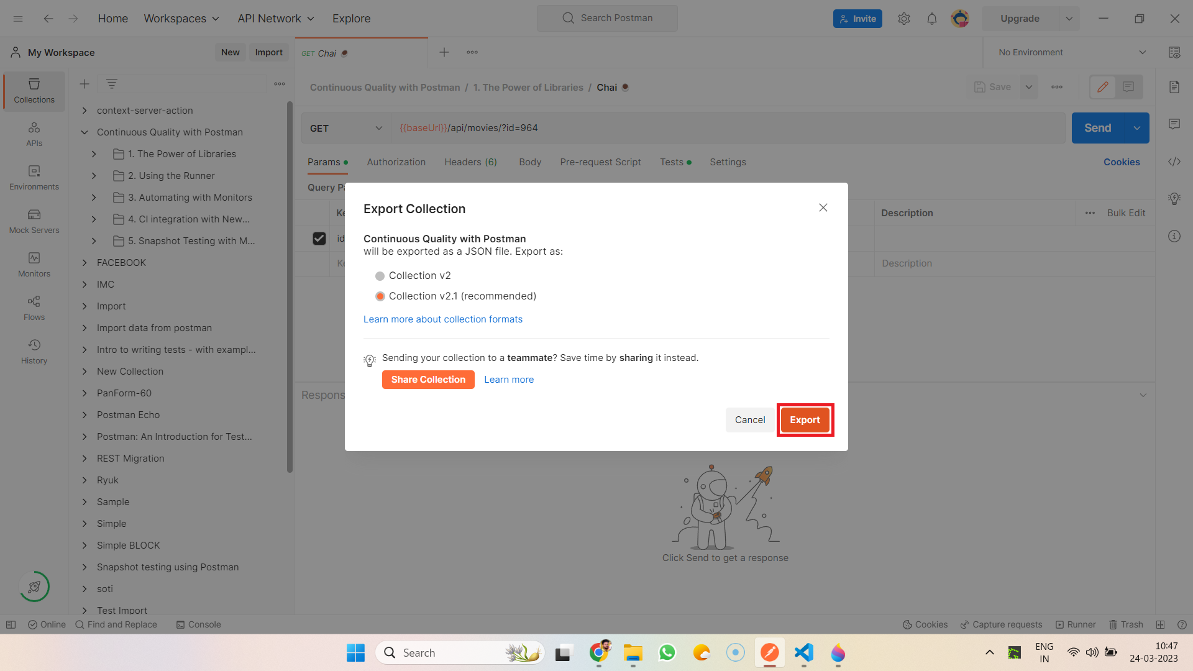Image resolution: width=1193 pixels, height=671 pixels.
Task: Open the code snippet icon
Action: (1174, 162)
